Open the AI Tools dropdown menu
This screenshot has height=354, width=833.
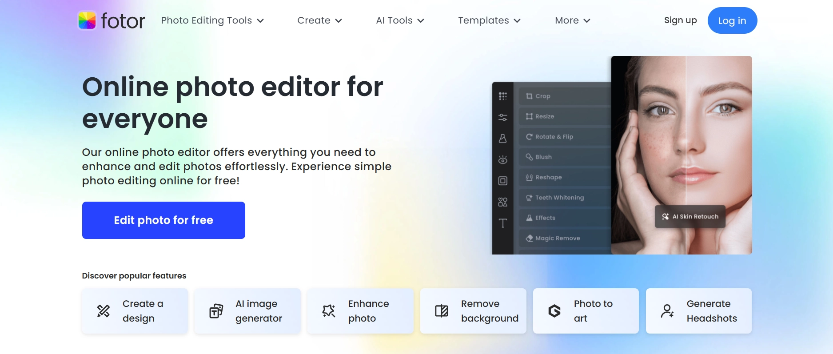400,20
